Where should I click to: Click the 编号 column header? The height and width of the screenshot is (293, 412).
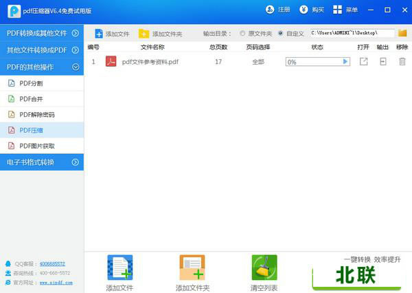pos(93,47)
